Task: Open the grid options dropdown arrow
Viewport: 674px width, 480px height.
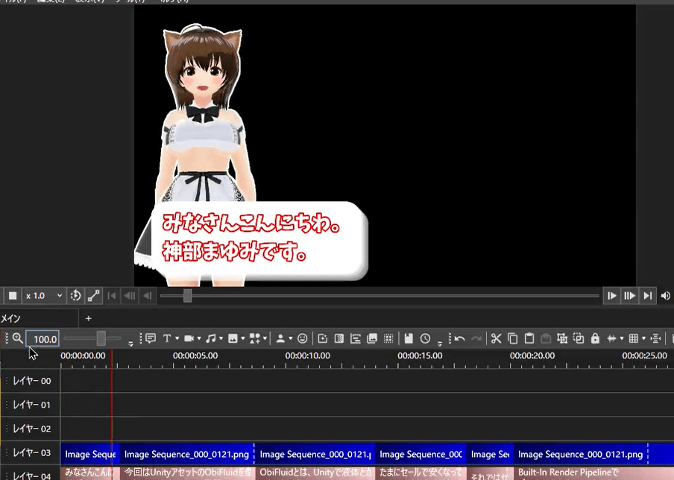Action: [643, 338]
